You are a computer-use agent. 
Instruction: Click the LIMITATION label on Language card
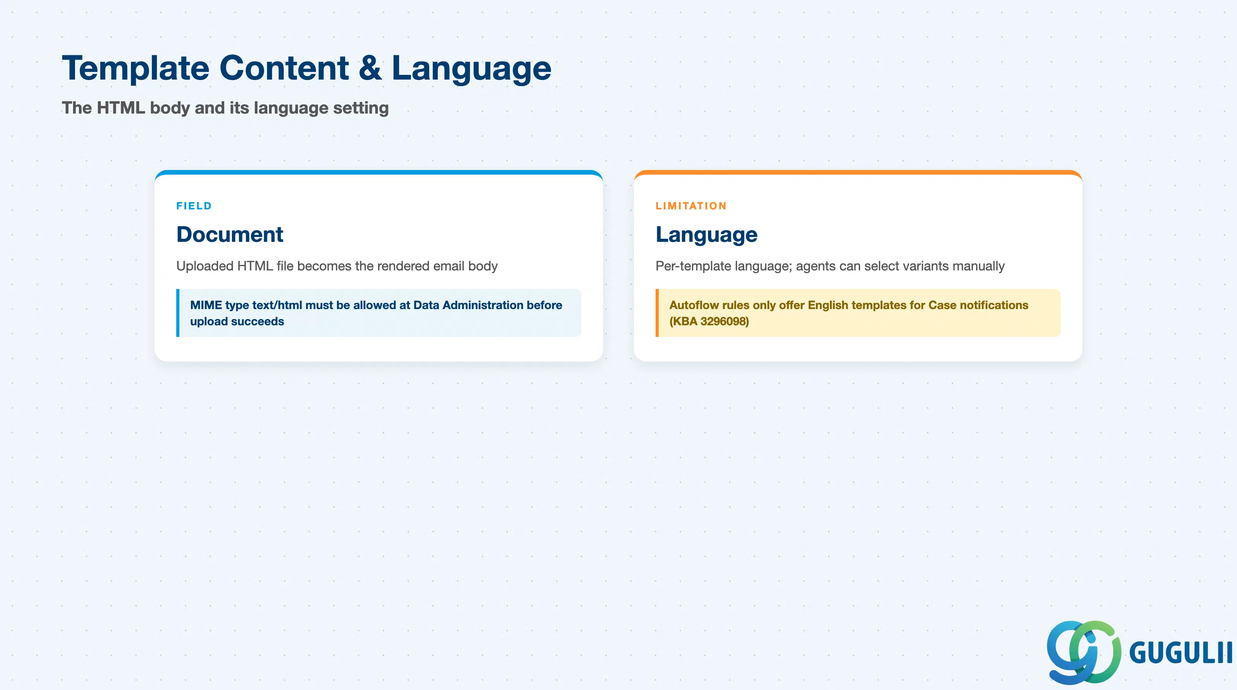691,206
